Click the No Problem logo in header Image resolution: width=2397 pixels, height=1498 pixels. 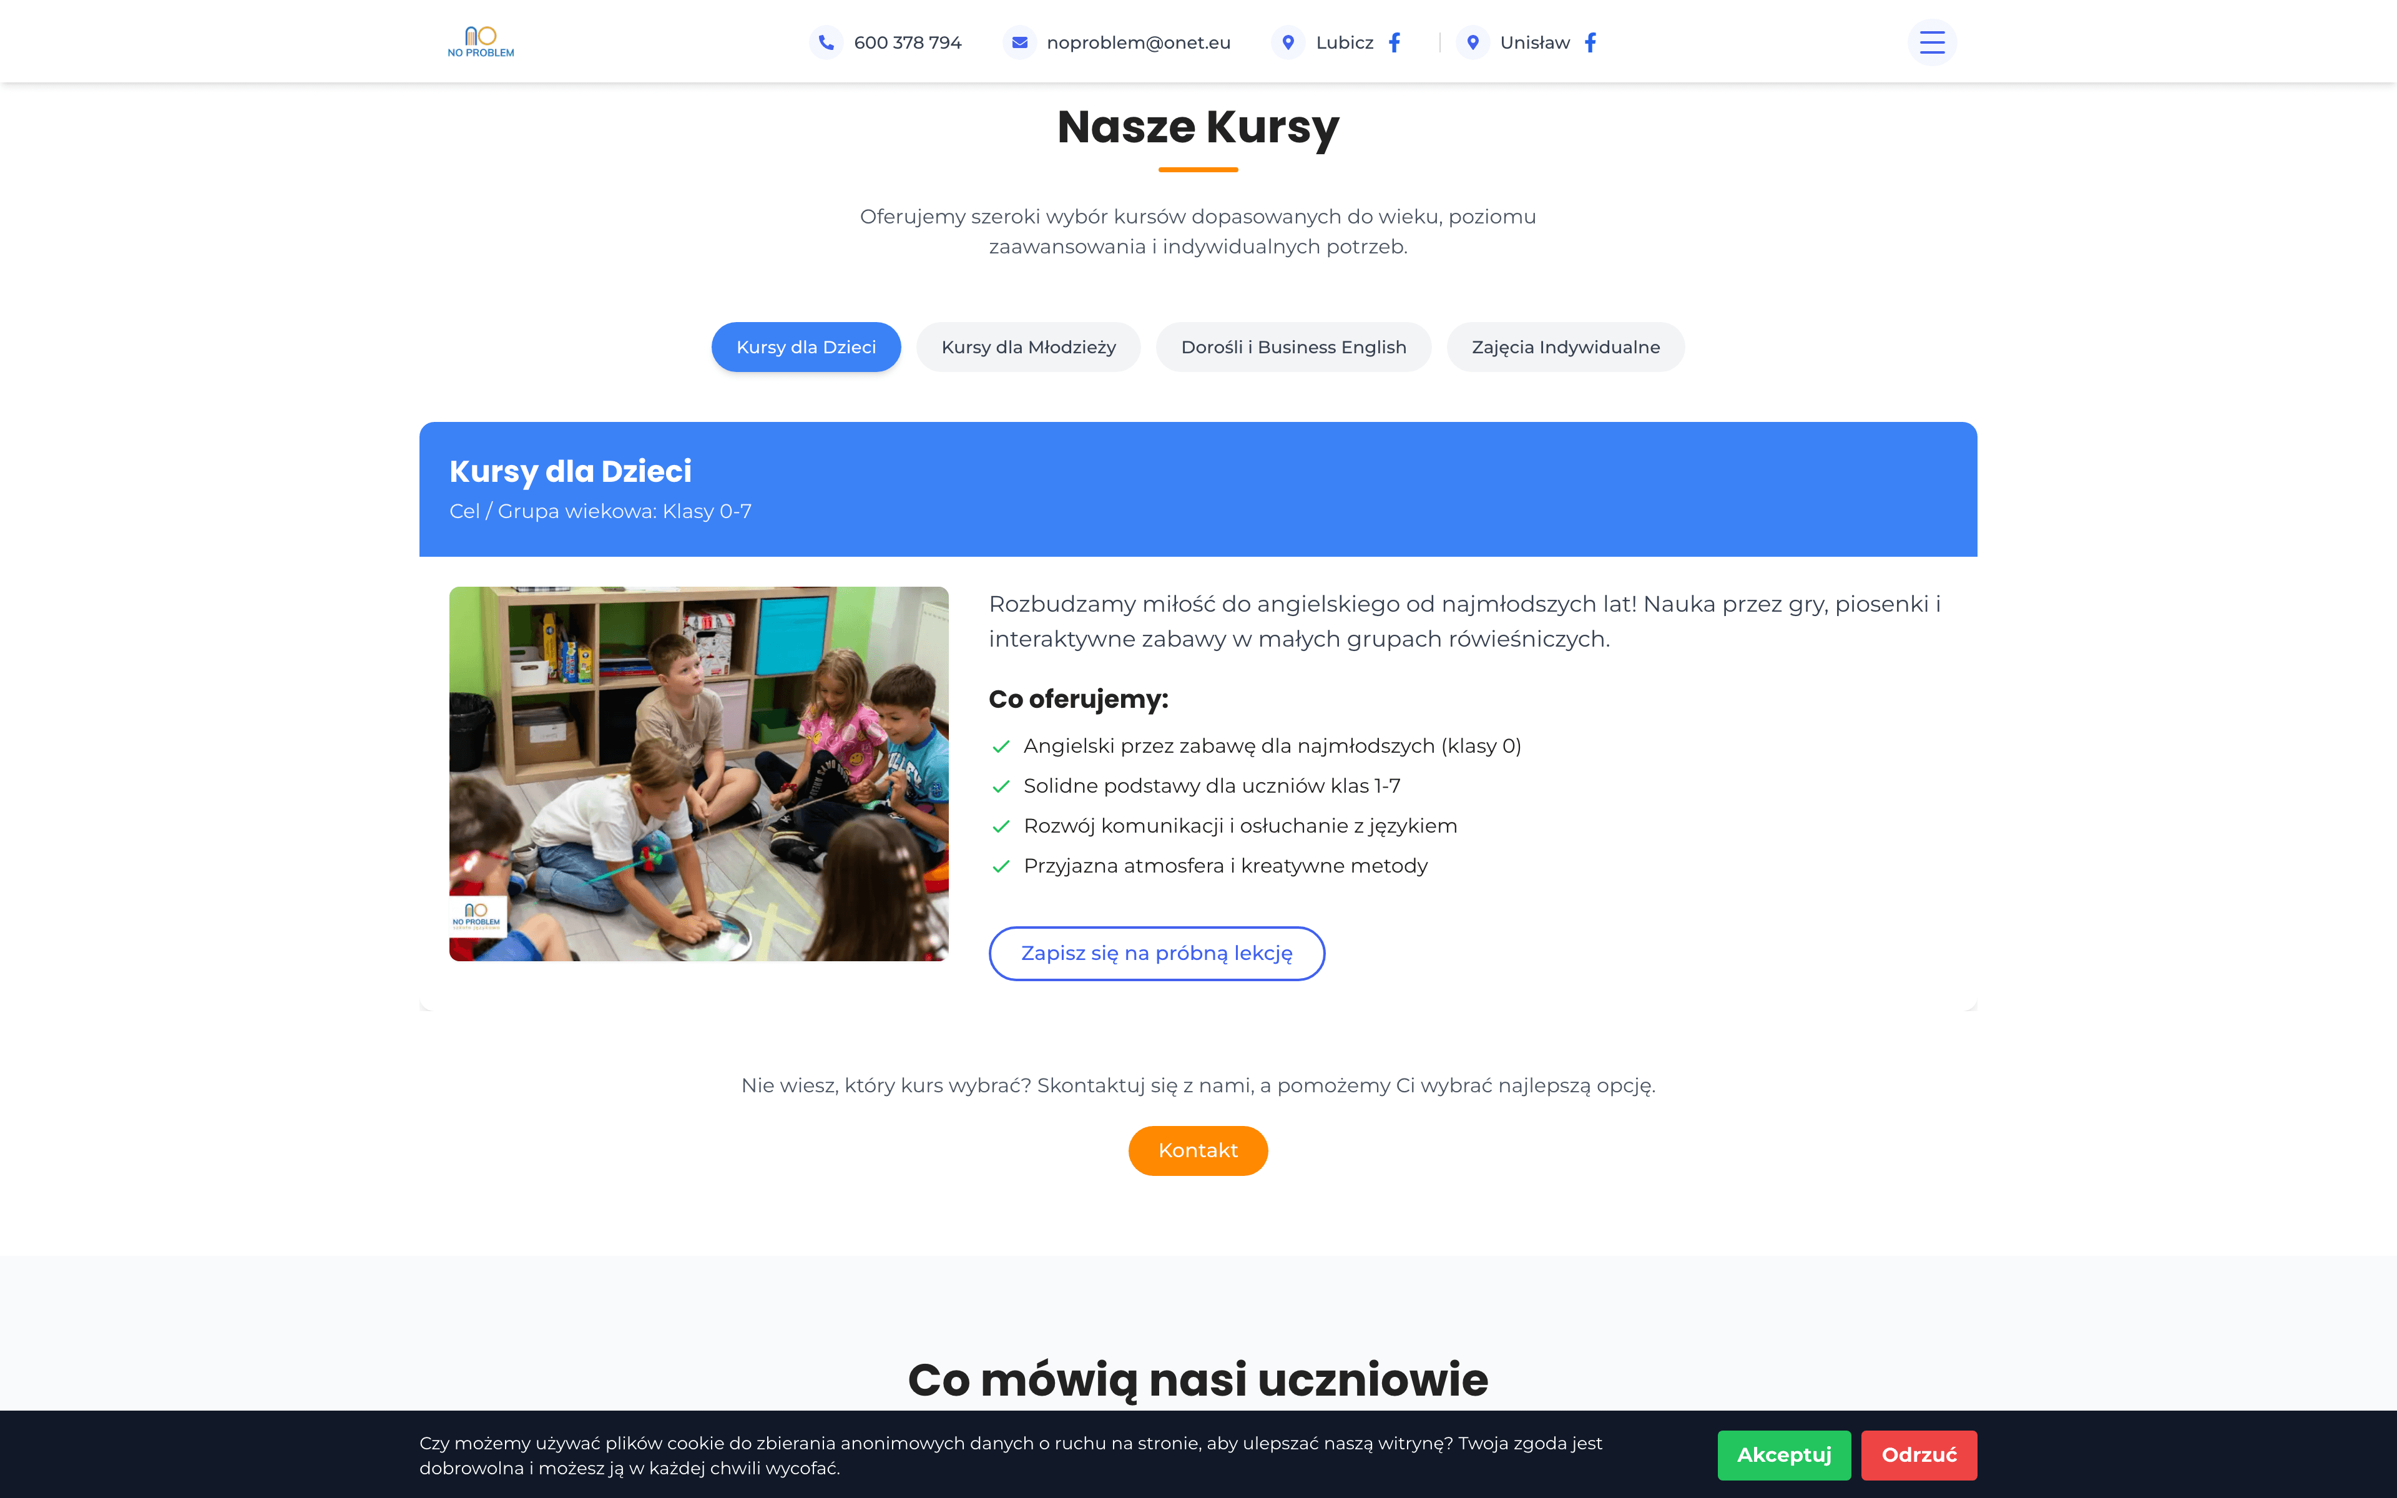(481, 42)
